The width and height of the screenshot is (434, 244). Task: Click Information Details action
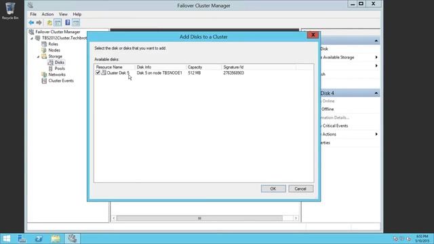[x=335, y=117]
